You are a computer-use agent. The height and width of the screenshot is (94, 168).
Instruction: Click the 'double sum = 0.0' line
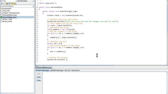pos(55,44)
